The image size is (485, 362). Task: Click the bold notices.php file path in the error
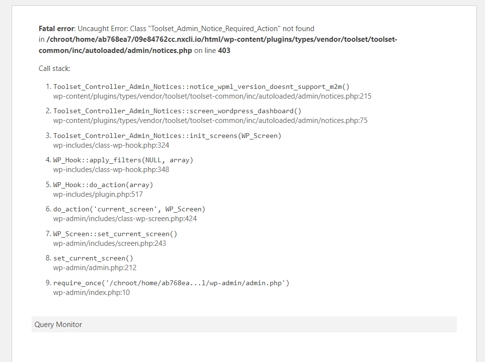pos(218,45)
